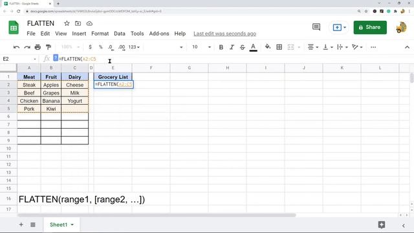
Task: Select row 10 header
Action: [8, 148]
